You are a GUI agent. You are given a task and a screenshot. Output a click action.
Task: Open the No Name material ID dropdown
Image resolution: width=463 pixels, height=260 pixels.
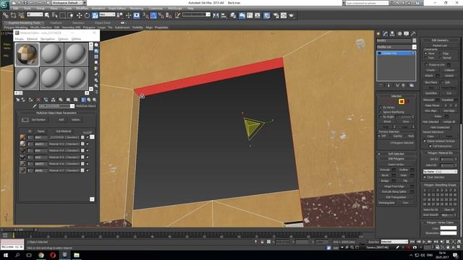pyautogui.click(x=440, y=171)
